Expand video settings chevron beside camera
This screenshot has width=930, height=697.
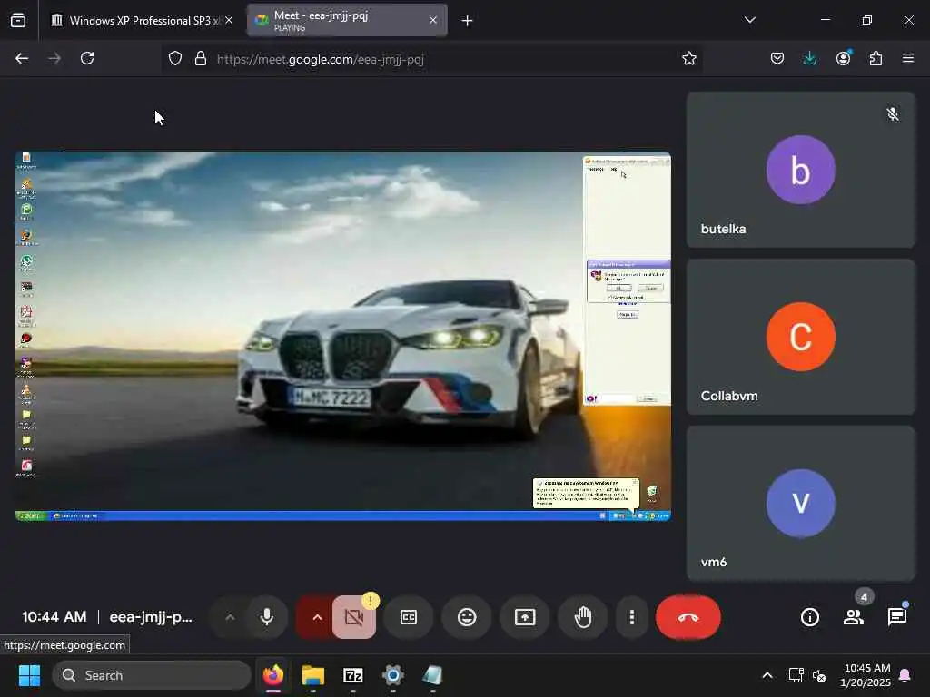[317, 617]
